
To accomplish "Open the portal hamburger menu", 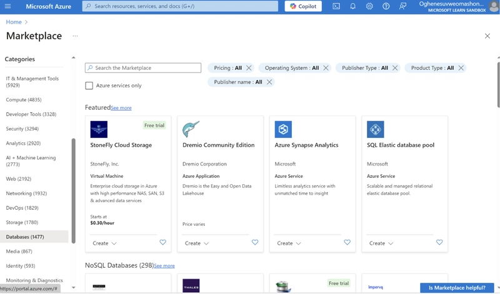I will [7, 6].
